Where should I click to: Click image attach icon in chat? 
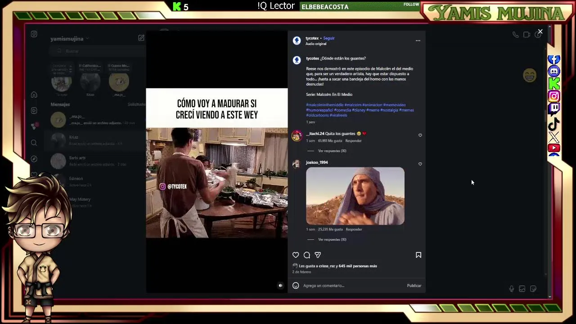522,289
